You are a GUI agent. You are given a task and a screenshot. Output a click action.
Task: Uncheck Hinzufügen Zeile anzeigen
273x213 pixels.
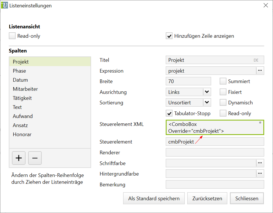169,36
